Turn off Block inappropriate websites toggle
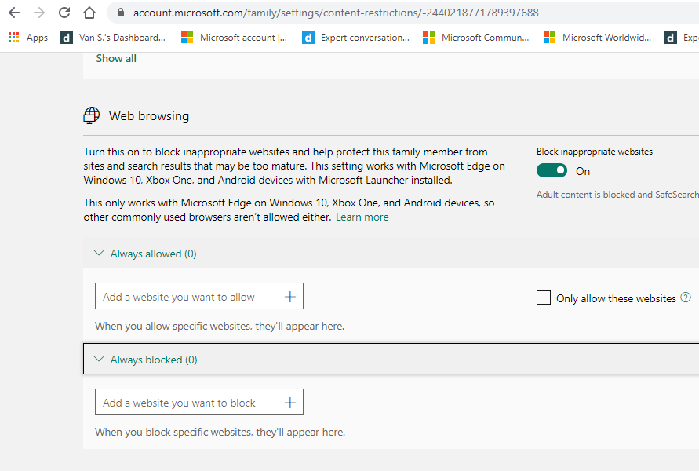699x471 pixels. (552, 171)
